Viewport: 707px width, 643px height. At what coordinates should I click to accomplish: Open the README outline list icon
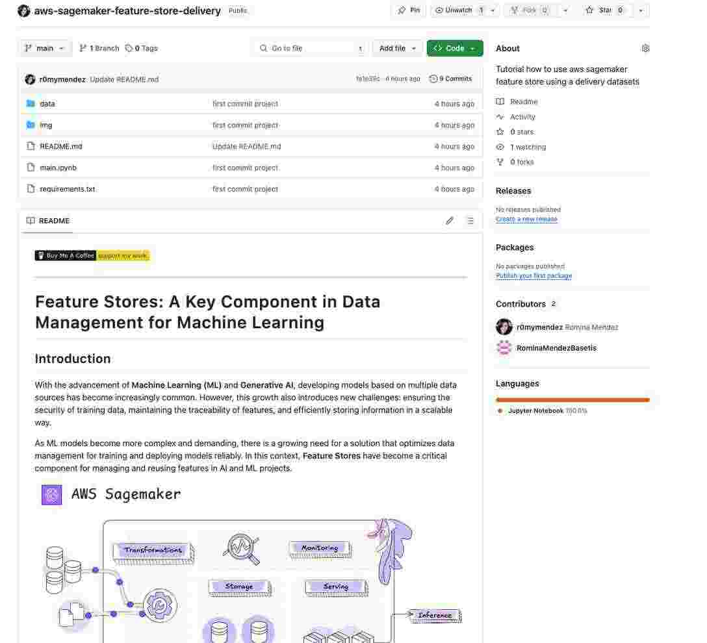point(470,221)
